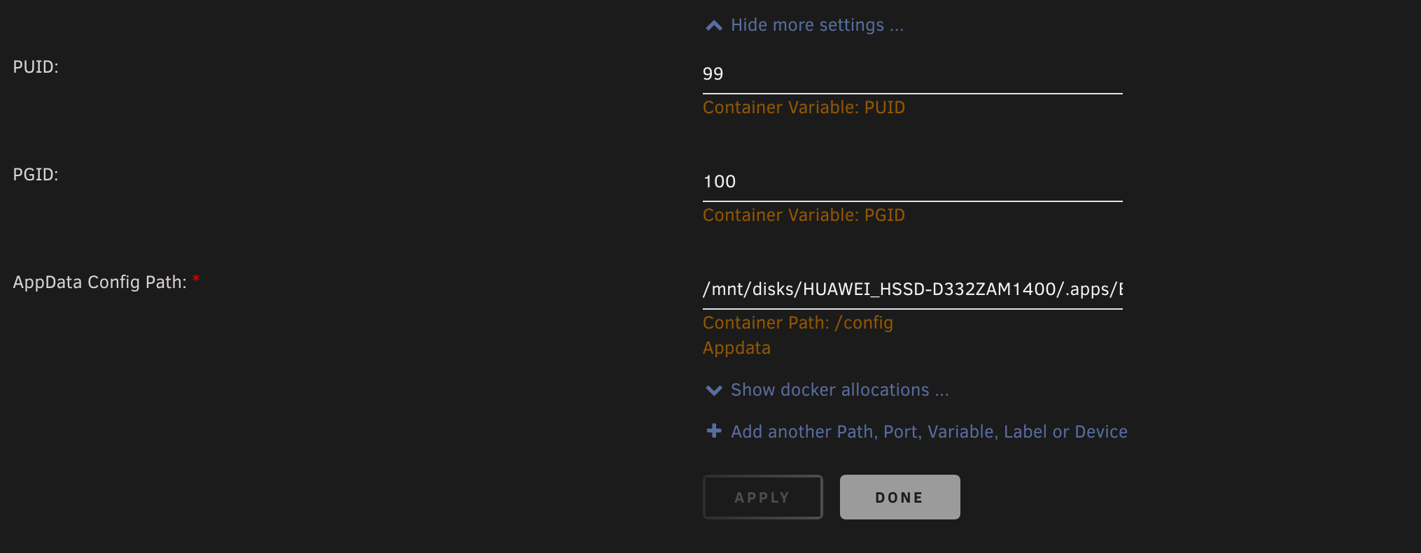This screenshot has width=1421, height=553.
Task: Click the APPLY button
Action: [762, 497]
